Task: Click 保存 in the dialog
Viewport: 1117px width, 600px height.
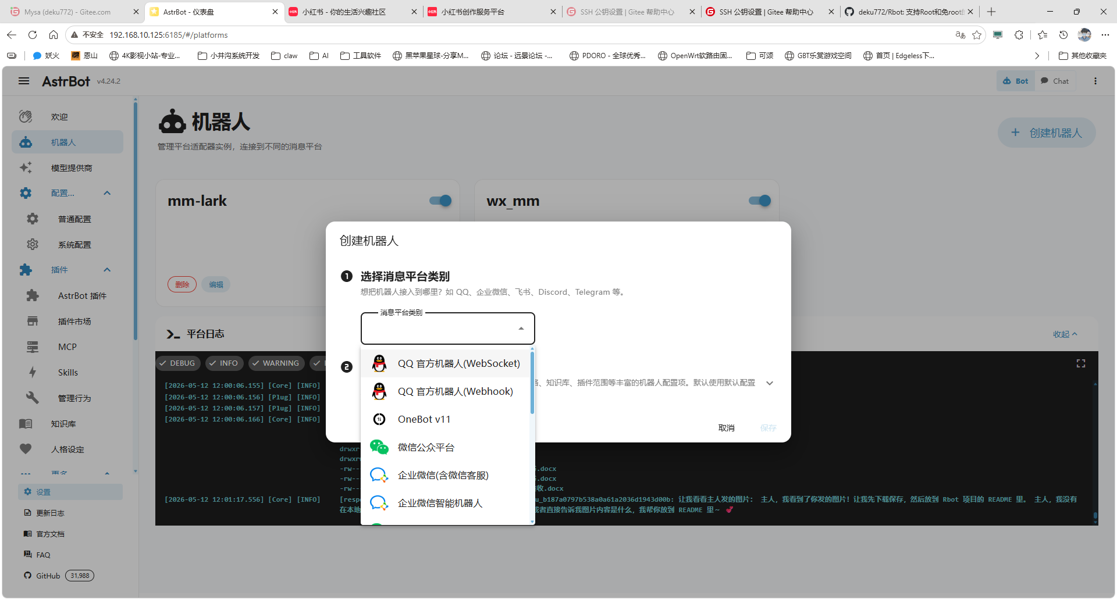Action: [x=768, y=428]
